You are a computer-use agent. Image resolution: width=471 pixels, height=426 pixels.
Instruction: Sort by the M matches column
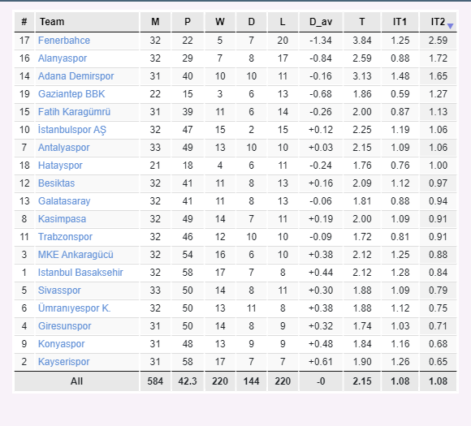pos(155,22)
